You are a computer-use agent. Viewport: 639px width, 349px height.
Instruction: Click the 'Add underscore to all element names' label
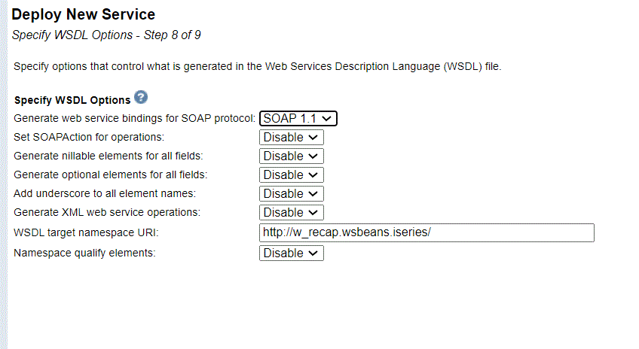point(105,193)
